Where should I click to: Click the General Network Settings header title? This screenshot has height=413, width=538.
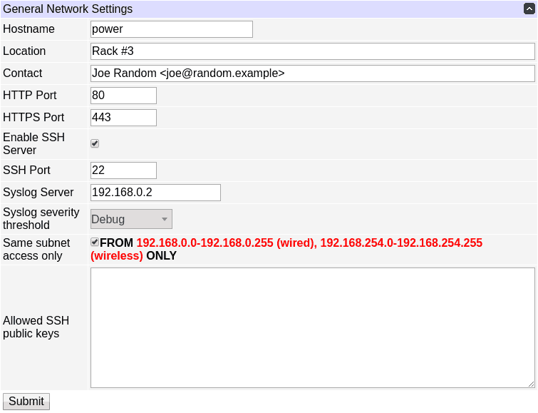click(68, 9)
